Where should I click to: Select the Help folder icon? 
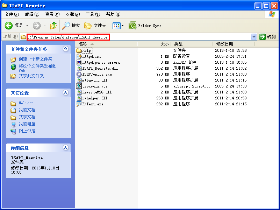pos(79,51)
